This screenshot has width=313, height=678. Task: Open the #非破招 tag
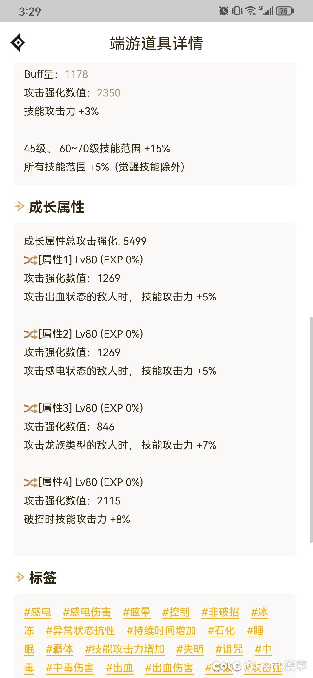point(220,612)
